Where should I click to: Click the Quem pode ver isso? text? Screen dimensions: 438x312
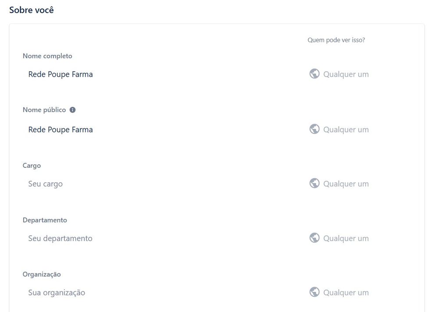coord(336,40)
